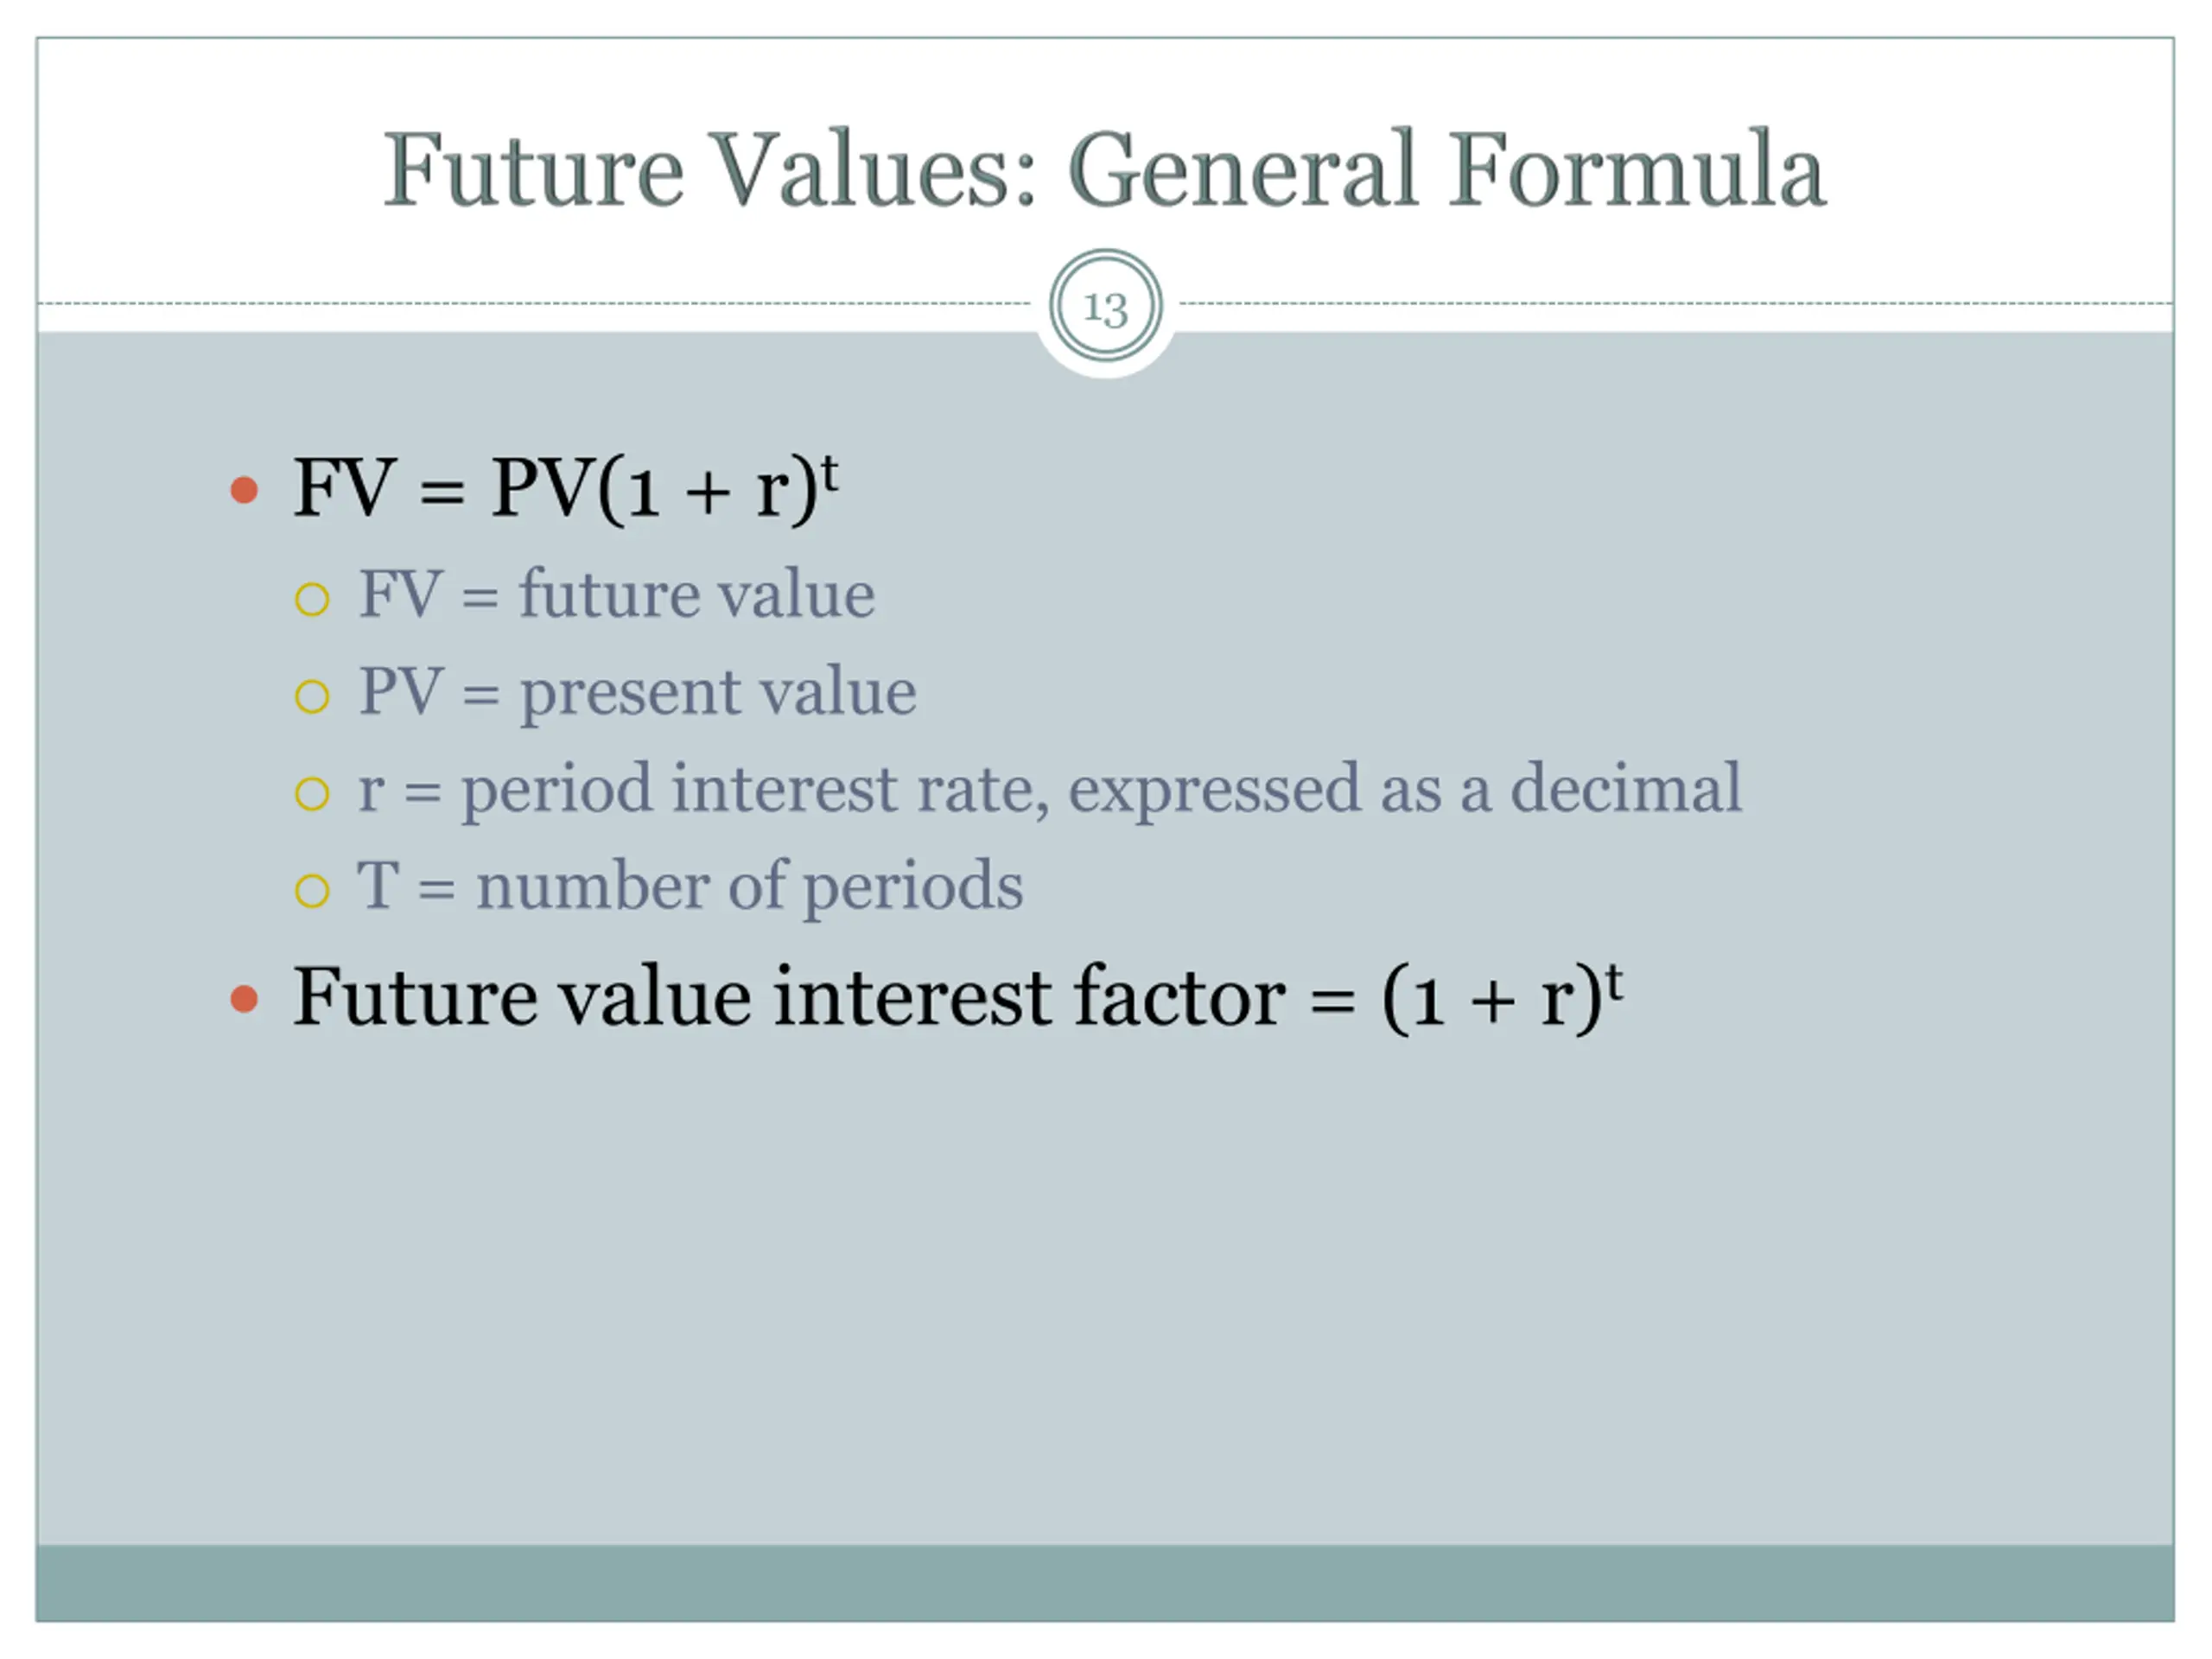Click the empty gray area below the bullets
This screenshot has width=2212, height=1659.
pos(1105,1290)
